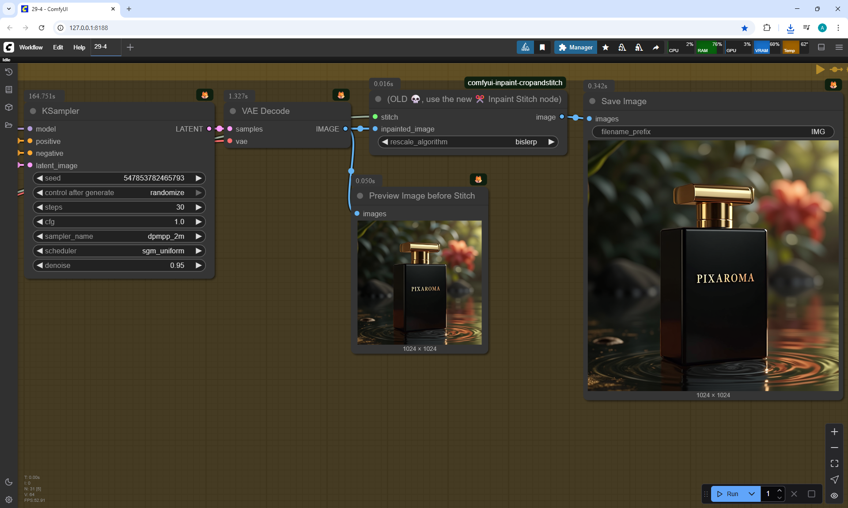Open the sampler_name dropdown in KSampler
This screenshot has height=508, width=848.
(119, 237)
